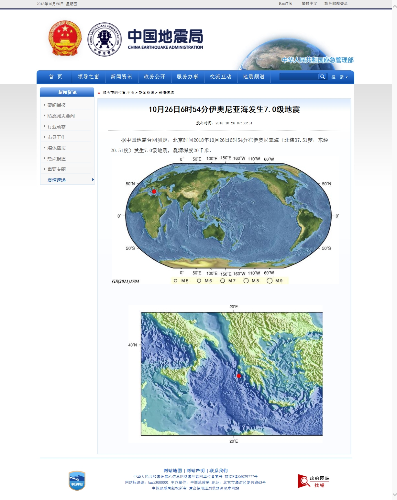This screenshot has height=500, width=397.
Task: Open 交流互动 navigation tab
Action: click(220, 77)
